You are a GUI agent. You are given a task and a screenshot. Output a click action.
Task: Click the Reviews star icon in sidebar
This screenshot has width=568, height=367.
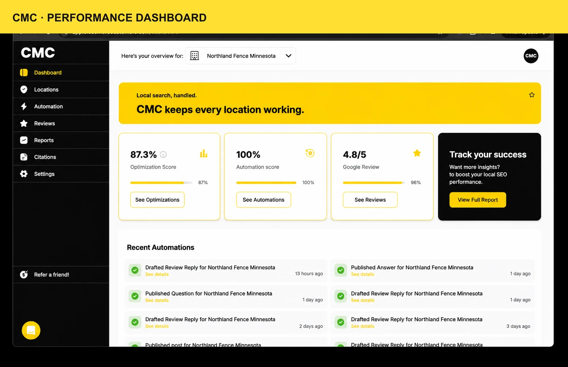tap(24, 123)
